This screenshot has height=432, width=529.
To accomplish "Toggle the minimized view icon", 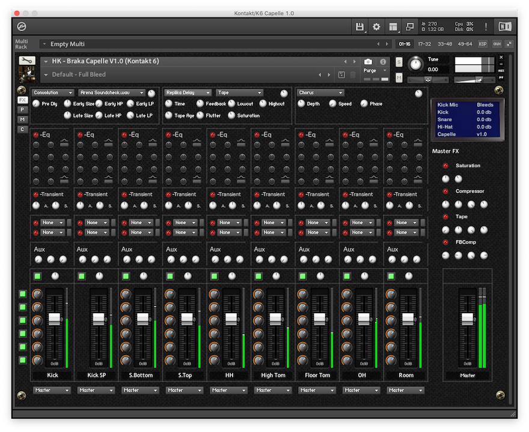I will (x=409, y=26).
